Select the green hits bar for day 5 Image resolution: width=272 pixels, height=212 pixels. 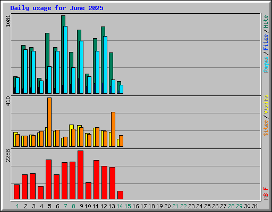point(46,63)
